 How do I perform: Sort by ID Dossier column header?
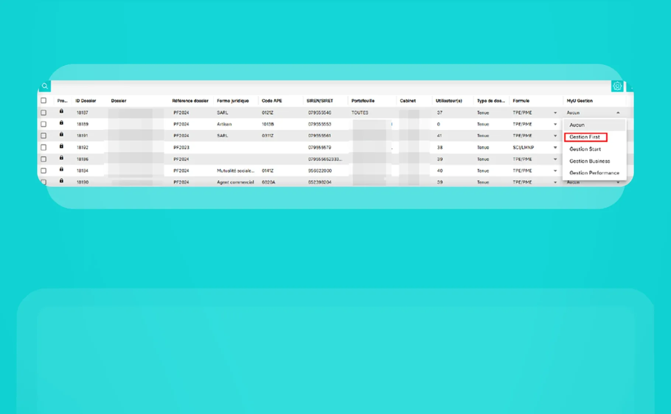click(86, 101)
